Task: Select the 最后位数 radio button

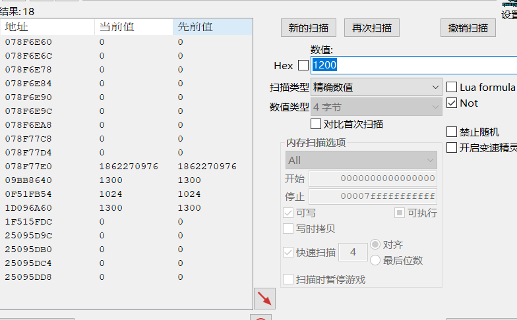Action: click(x=375, y=260)
